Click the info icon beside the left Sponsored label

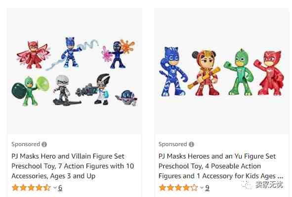(x=44, y=144)
